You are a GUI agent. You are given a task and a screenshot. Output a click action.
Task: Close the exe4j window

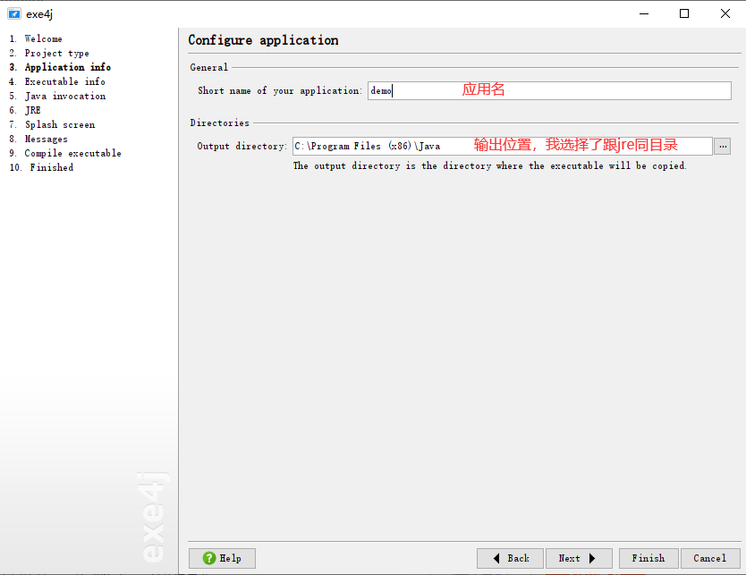click(725, 13)
